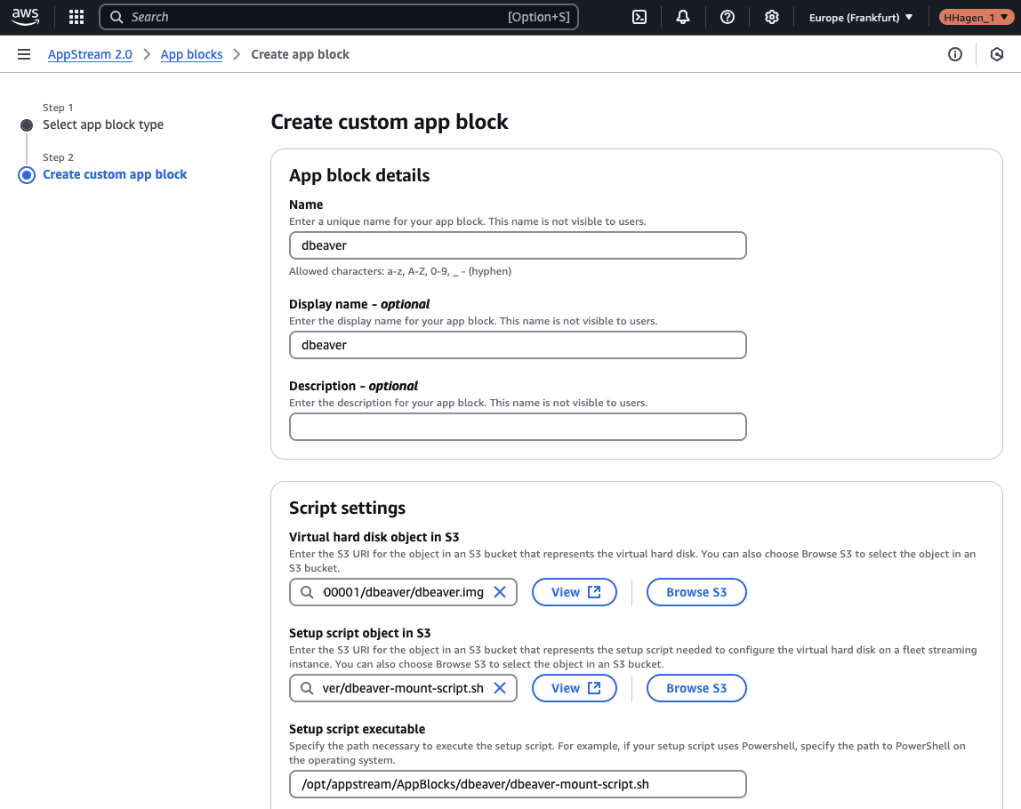Open the AWS services grid menu
The width and height of the screenshot is (1021, 809).
[x=76, y=16]
